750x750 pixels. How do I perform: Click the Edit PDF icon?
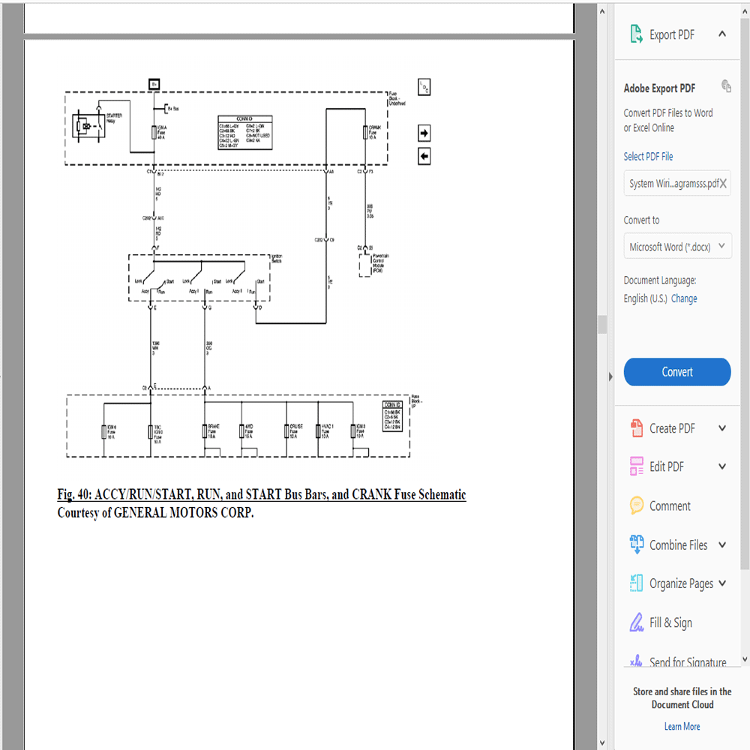pos(636,466)
